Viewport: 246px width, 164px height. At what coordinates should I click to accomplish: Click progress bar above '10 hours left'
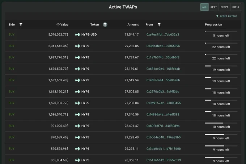tap(221, 123)
